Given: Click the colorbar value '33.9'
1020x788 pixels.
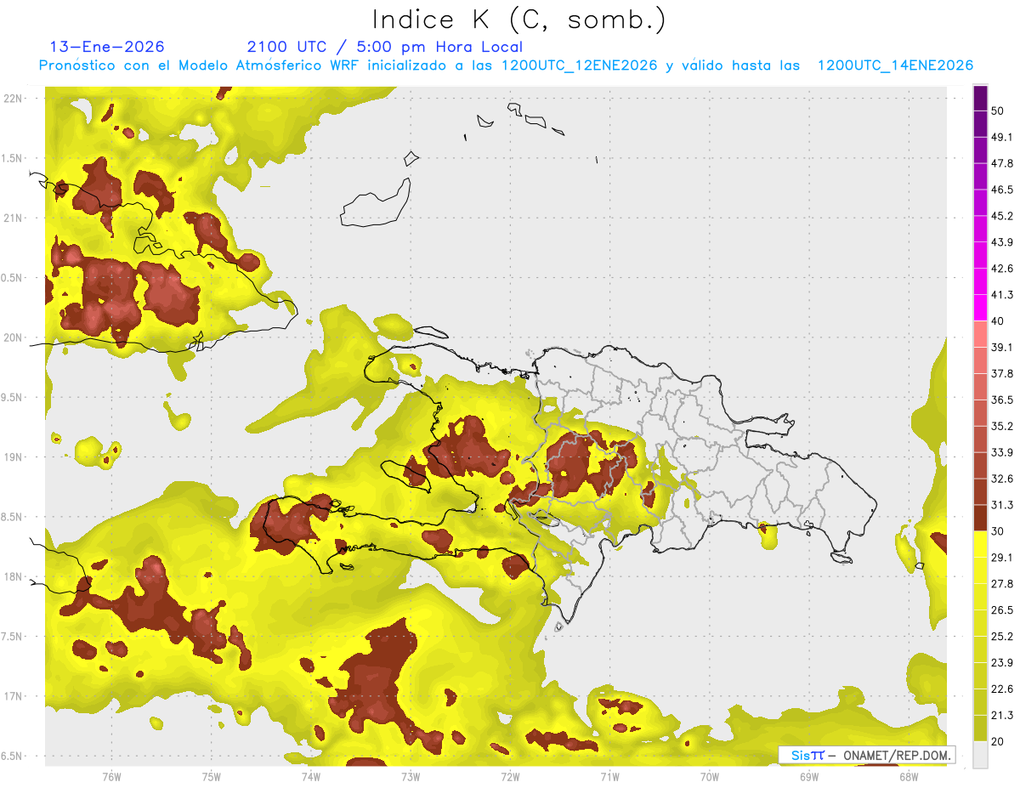Looking at the screenshot, I should tap(1002, 452).
